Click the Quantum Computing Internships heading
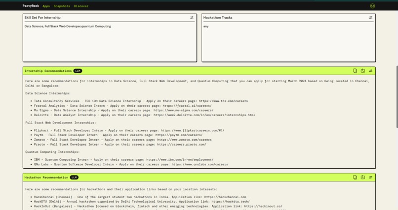Viewport: 398px width, 210px height. [52, 152]
